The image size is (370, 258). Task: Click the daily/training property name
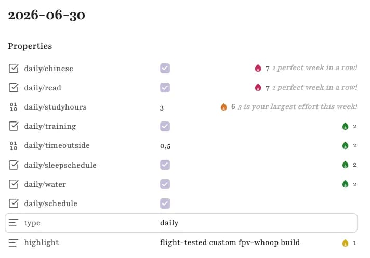50,126
